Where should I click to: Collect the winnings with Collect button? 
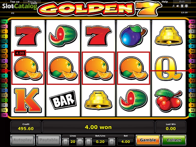pyautogui.click(x=174, y=140)
